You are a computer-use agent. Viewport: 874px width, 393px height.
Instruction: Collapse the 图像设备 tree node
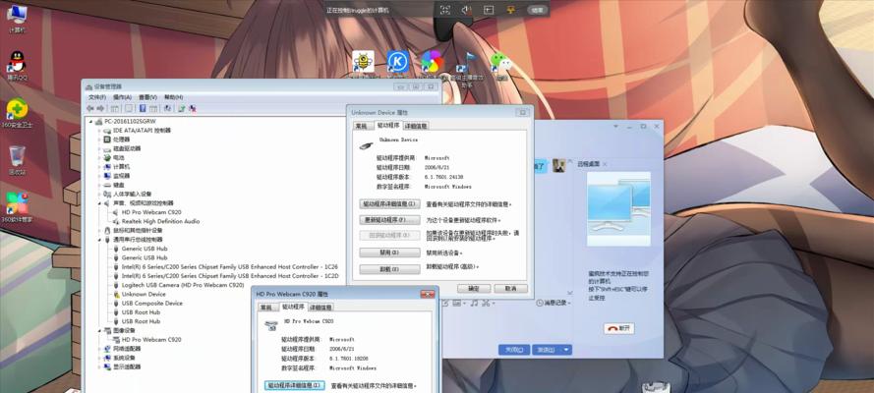(99, 331)
